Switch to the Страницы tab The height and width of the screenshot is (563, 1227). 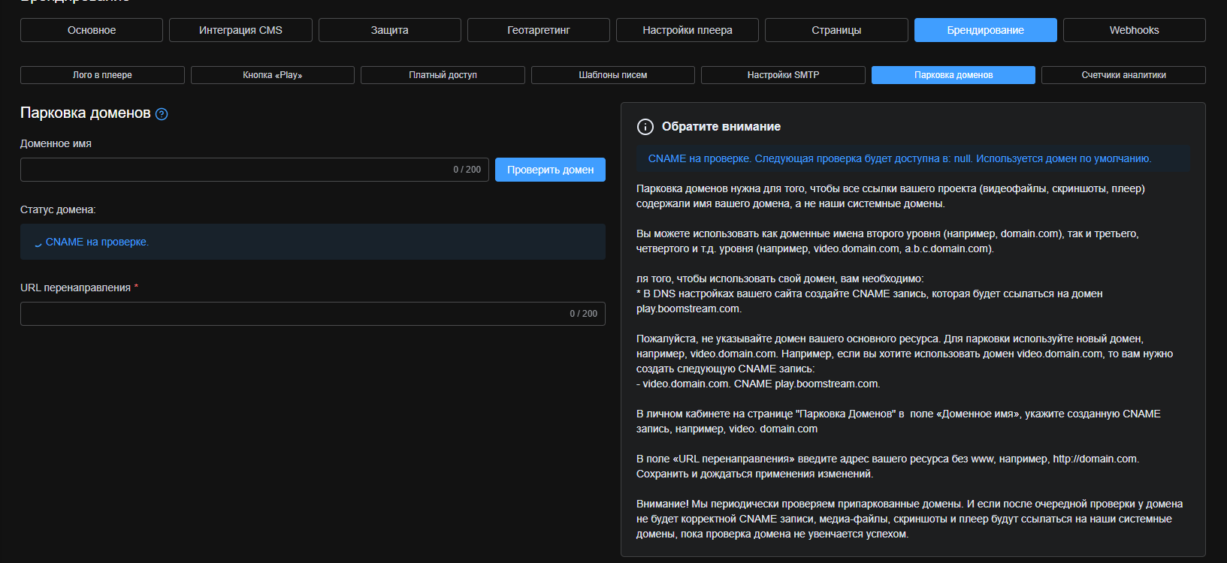[x=836, y=30]
